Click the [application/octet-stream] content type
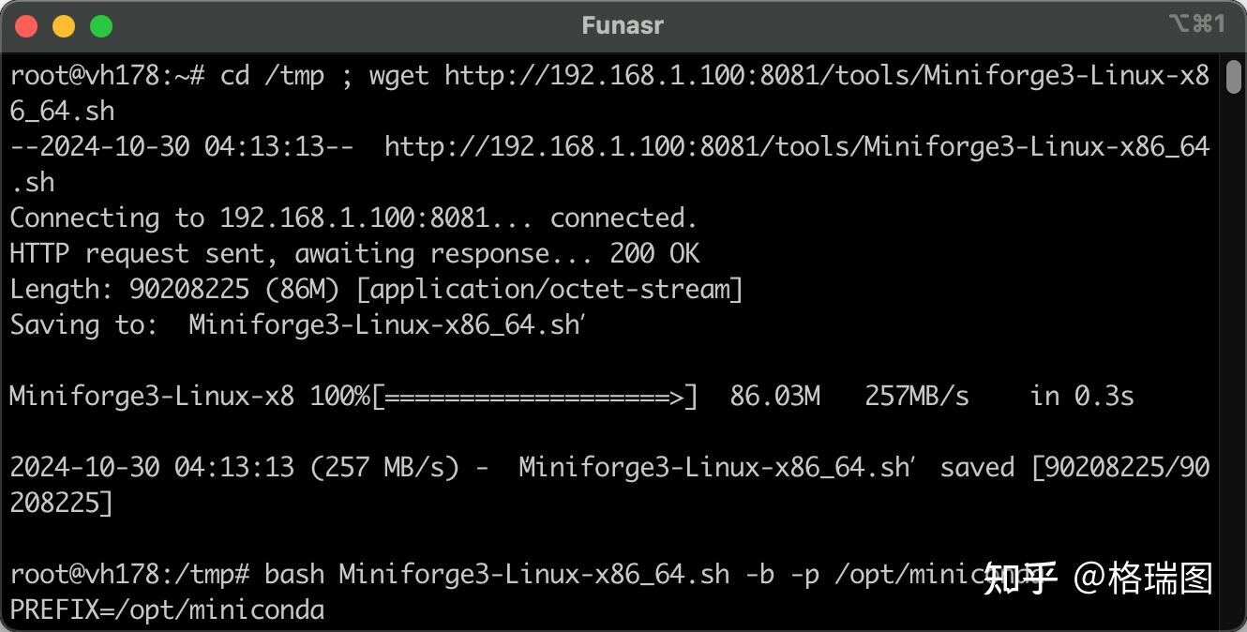Screen dimensions: 1247x632 [549, 290]
